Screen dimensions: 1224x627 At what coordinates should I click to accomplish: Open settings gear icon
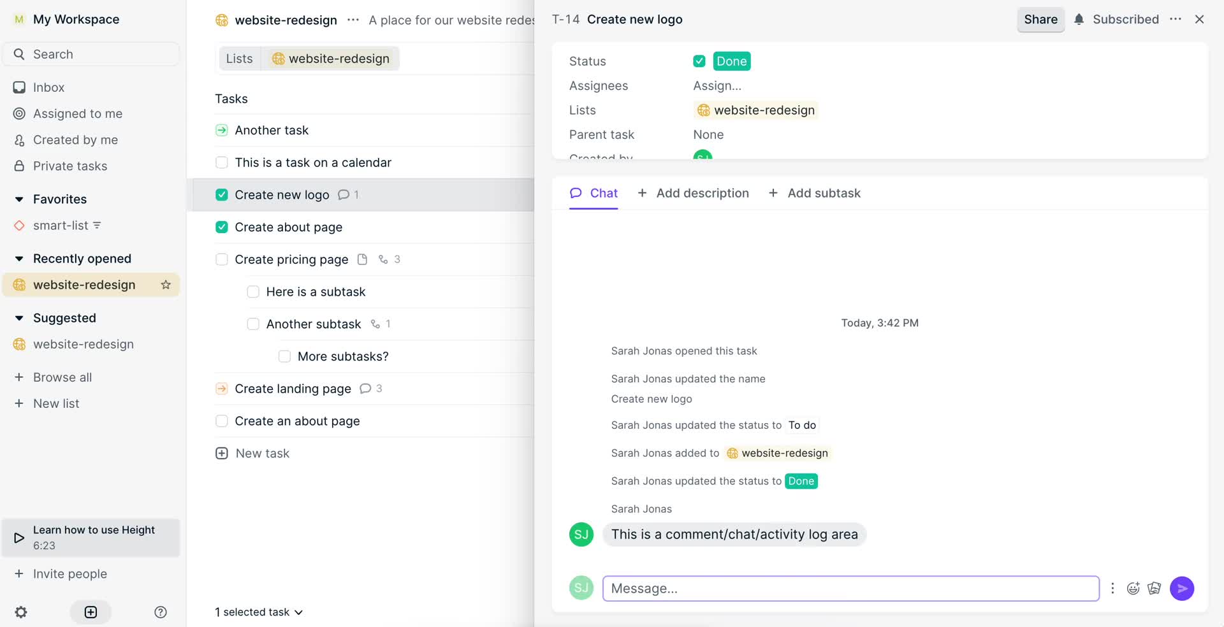point(21,612)
